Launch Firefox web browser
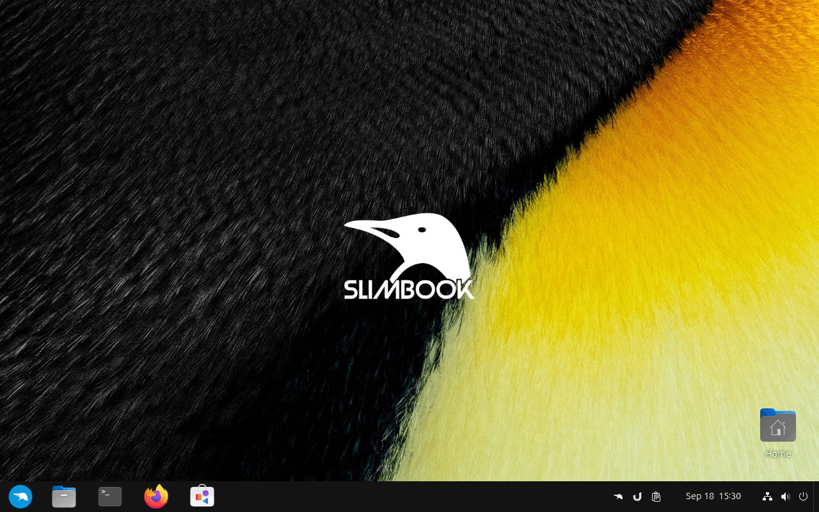Viewport: 819px width, 512px height. click(156, 497)
